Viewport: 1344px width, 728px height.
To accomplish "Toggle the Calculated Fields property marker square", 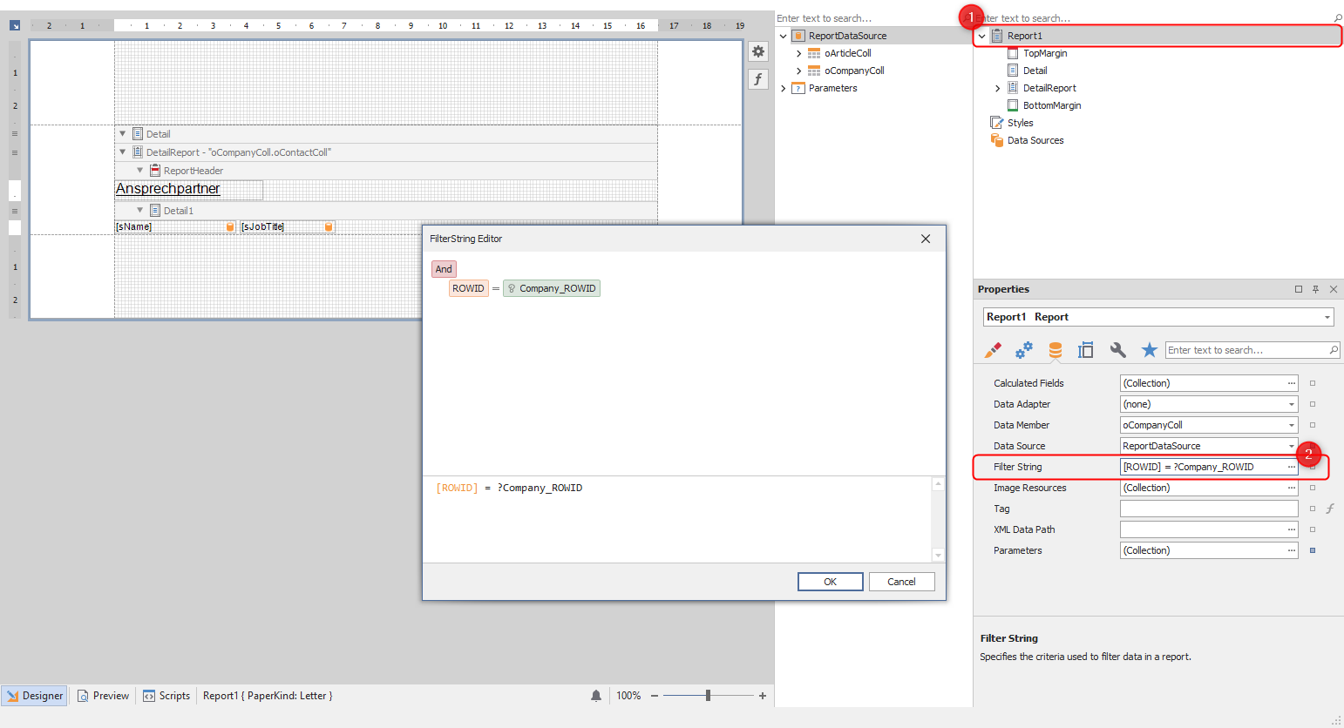I will pyautogui.click(x=1313, y=383).
